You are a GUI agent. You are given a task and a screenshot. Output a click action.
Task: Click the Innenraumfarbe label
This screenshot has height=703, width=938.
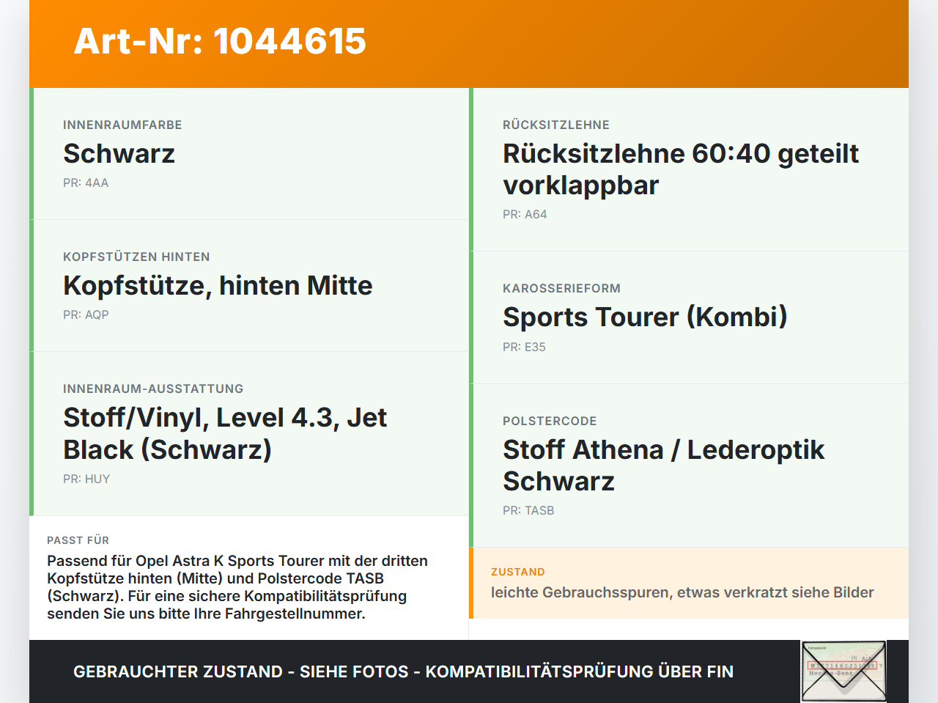click(x=122, y=125)
